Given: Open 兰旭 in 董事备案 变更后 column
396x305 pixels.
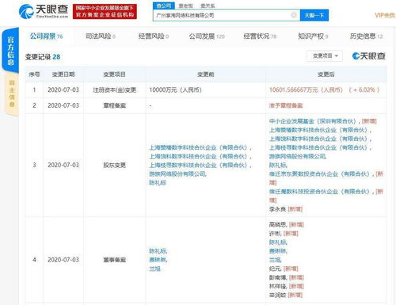Looking at the screenshot, I should (275, 260).
